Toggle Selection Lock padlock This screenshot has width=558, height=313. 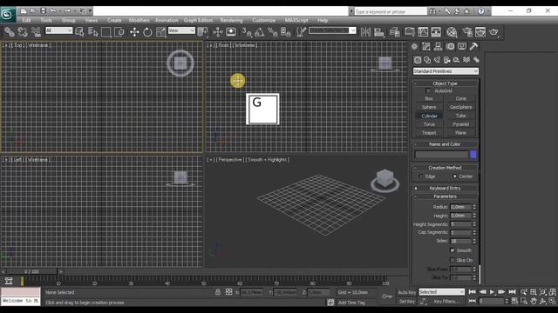pyautogui.click(x=218, y=292)
